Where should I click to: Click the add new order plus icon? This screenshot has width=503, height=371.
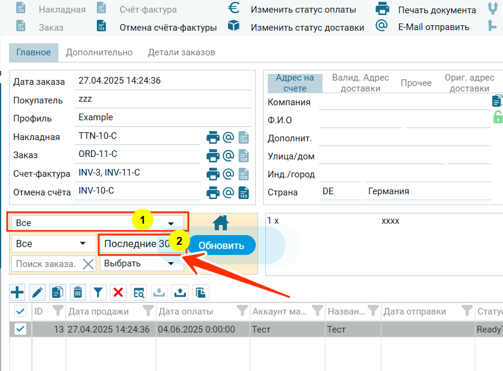[18, 293]
